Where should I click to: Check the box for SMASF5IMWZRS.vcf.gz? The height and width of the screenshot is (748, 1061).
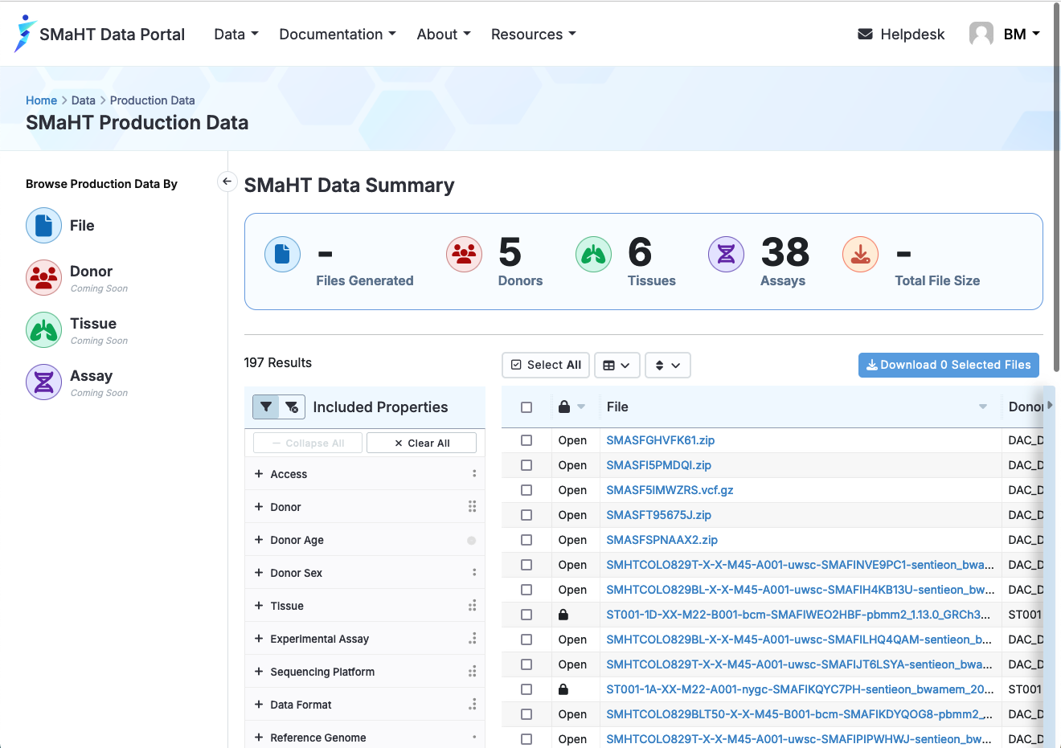[526, 490]
